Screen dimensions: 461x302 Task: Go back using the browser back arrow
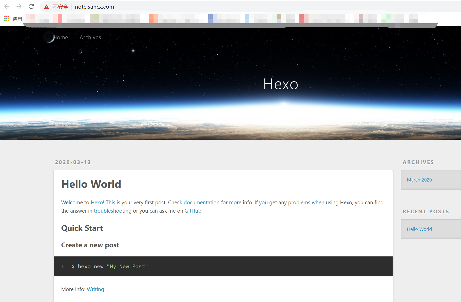7,7
